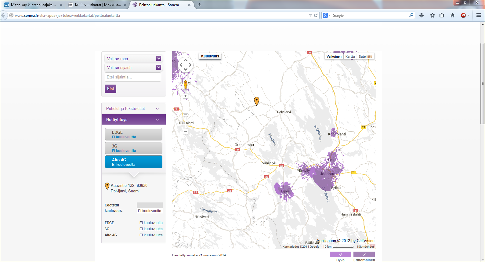Switch to the Miten käy kiinteän laajakai... tab
This screenshot has height=262, width=485.
[34, 5]
